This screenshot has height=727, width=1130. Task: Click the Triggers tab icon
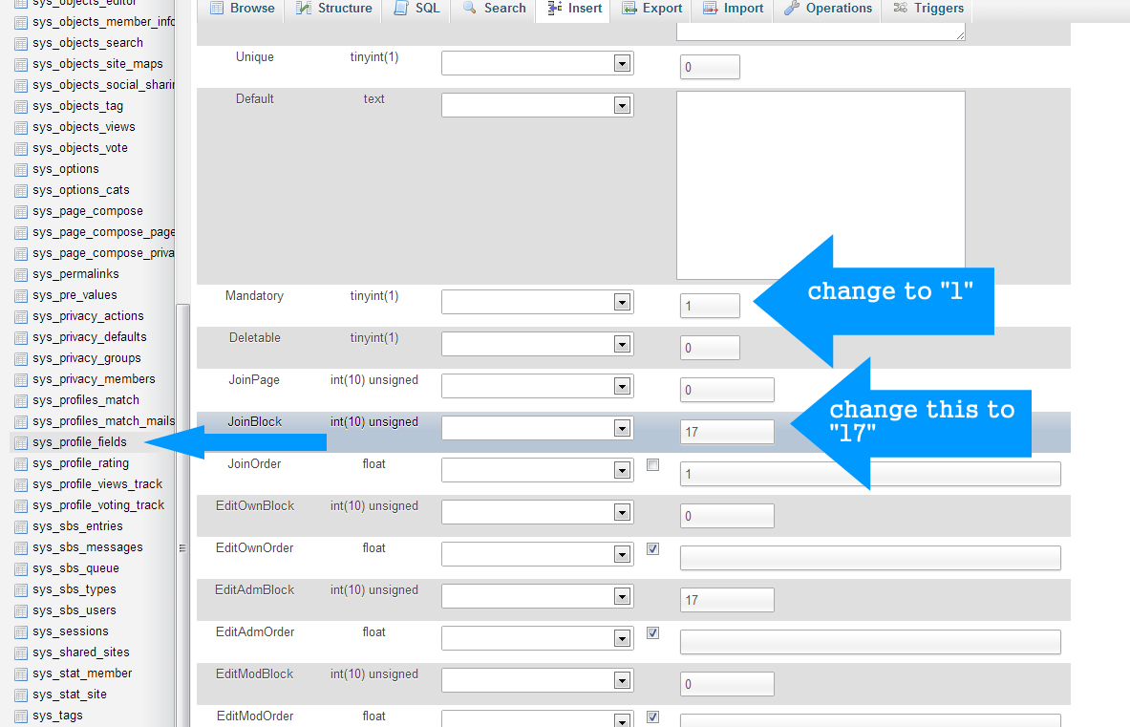pyautogui.click(x=900, y=8)
